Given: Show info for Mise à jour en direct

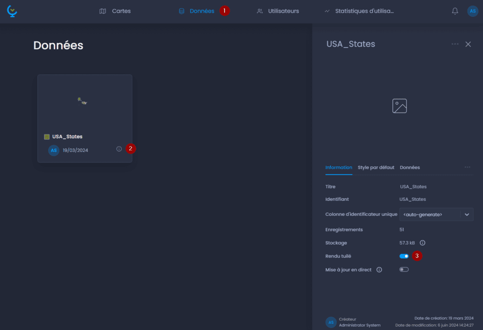Looking at the screenshot, I should tap(379, 270).
